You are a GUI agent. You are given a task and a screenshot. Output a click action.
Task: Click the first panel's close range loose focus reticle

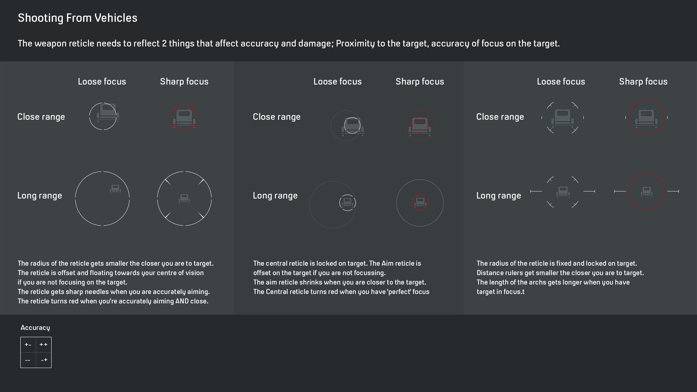point(103,116)
